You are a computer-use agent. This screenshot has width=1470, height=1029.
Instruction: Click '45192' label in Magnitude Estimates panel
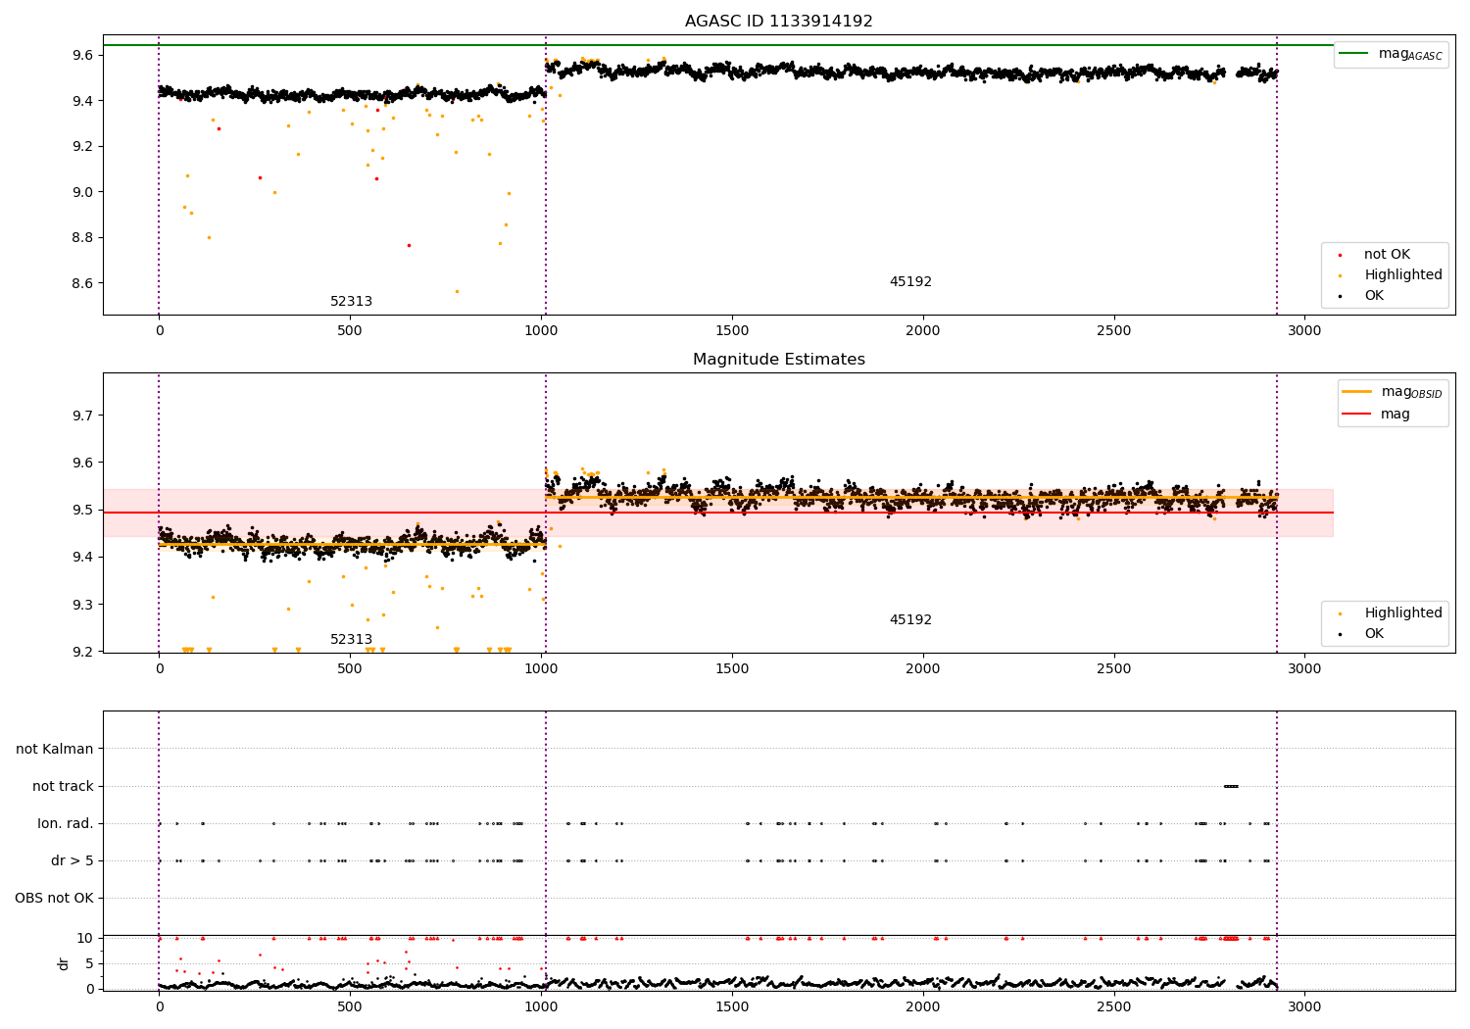click(x=910, y=620)
